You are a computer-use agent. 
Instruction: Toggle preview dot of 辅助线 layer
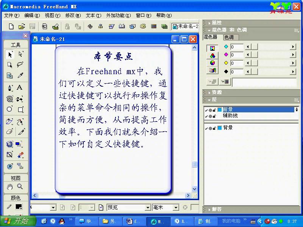pos(210,117)
